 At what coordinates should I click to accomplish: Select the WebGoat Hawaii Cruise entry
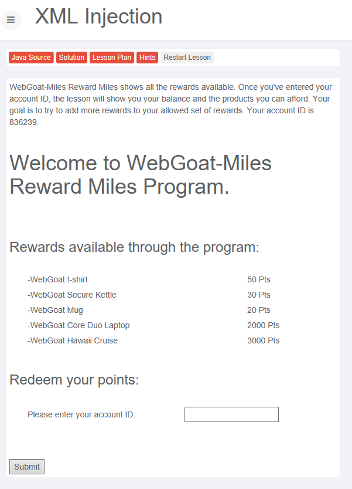click(x=72, y=340)
